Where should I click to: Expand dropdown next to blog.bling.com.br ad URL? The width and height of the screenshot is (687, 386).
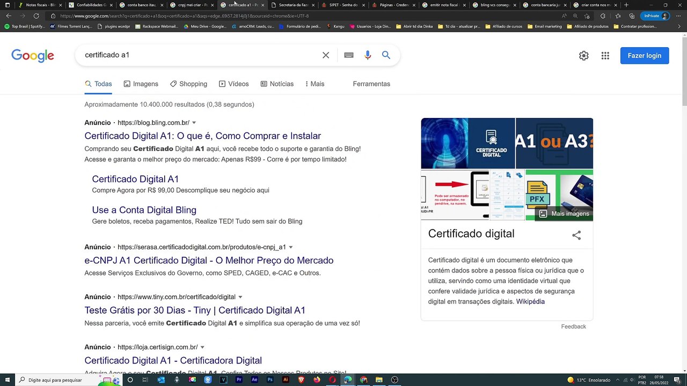(x=194, y=123)
